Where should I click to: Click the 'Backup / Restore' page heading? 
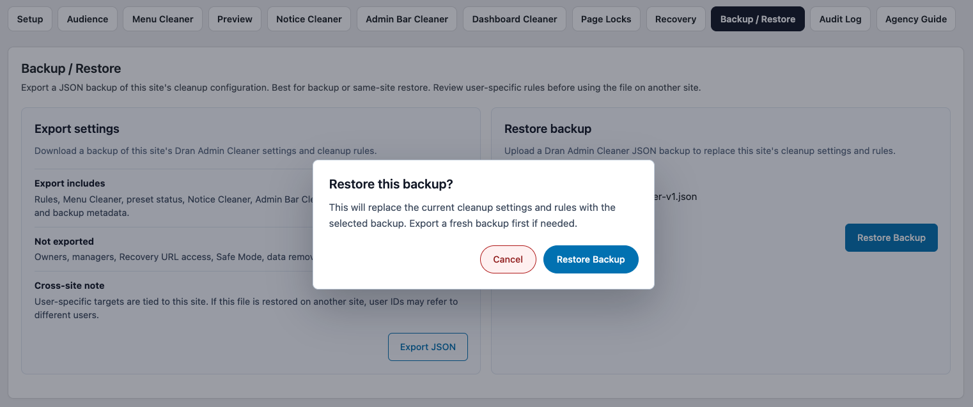(x=71, y=68)
